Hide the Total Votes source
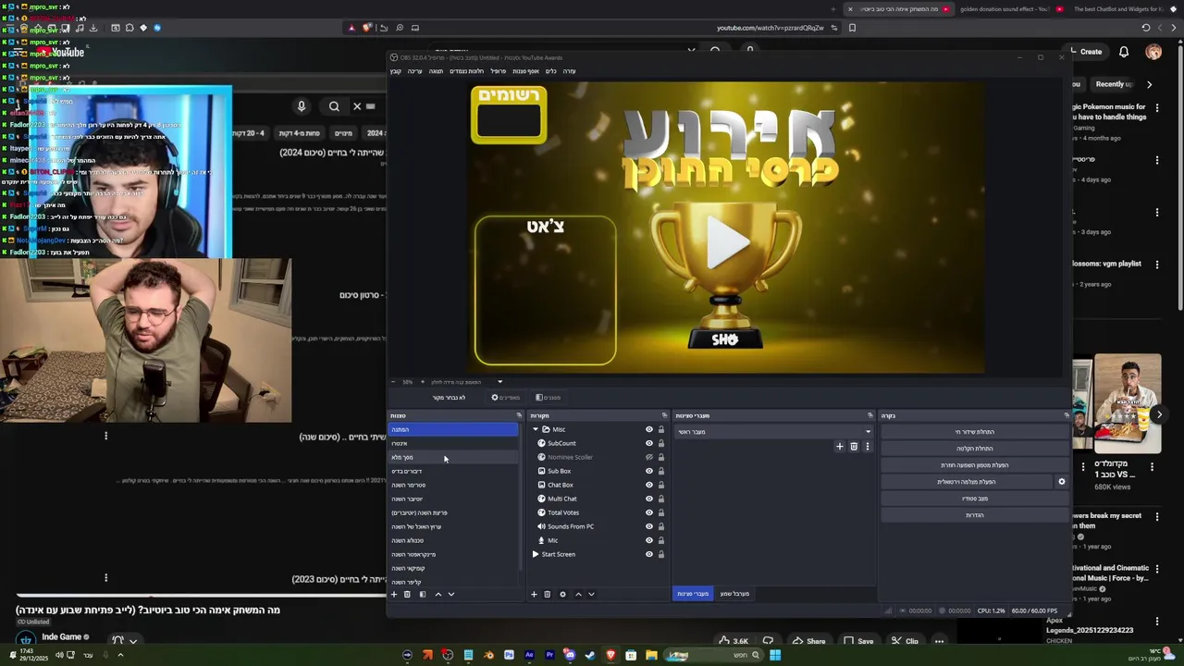 point(648,512)
